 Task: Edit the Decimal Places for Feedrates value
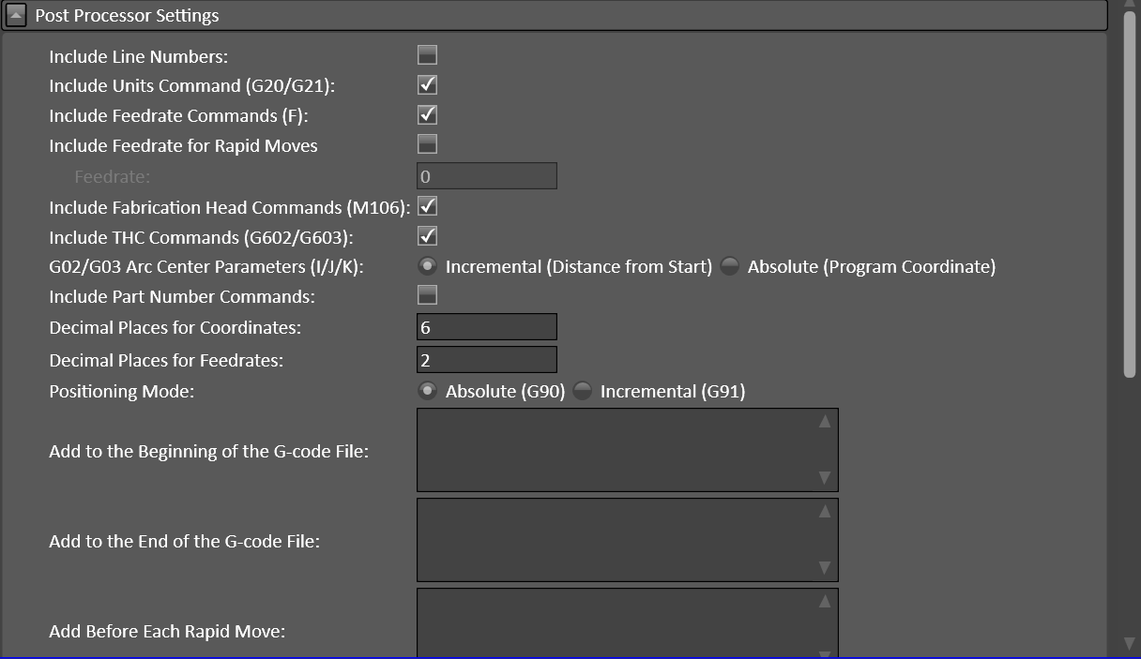486,359
